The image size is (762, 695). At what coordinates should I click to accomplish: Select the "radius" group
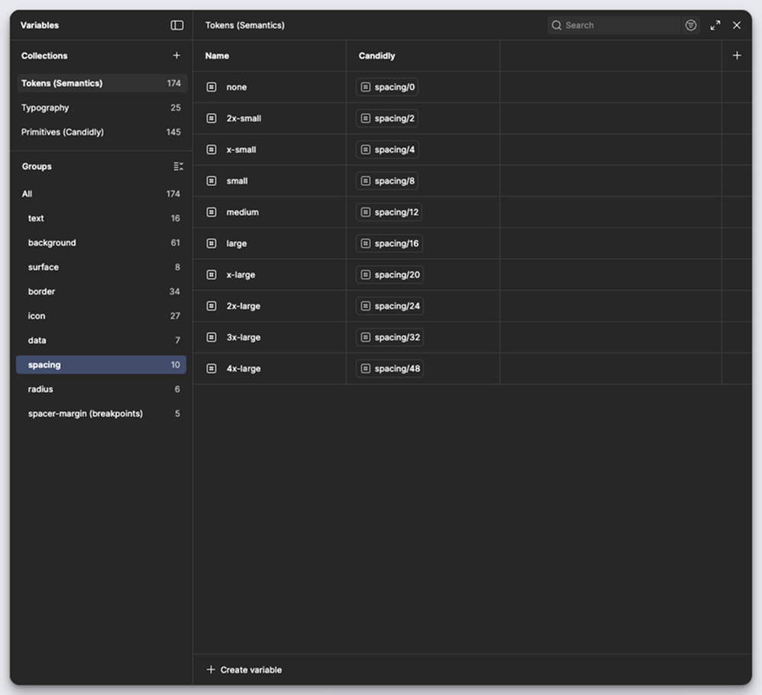coord(40,389)
